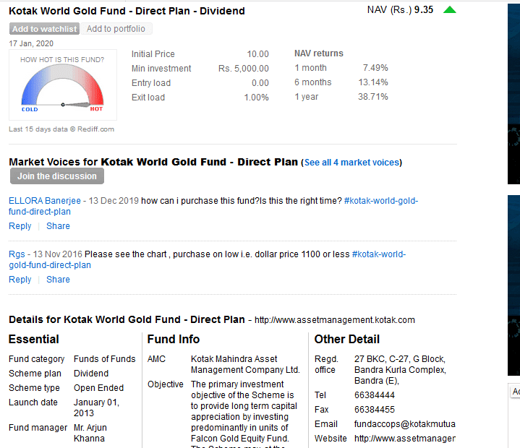Click the Add to portfolio button
The height and width of the screenshot is (448, 520).
(x=116, y=29)
